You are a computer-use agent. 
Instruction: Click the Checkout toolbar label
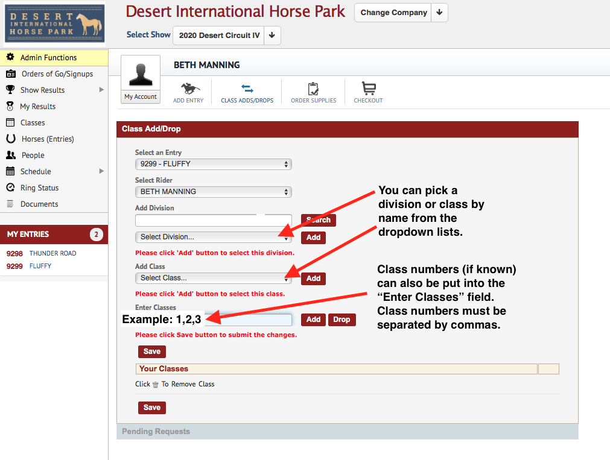point(369,100)
